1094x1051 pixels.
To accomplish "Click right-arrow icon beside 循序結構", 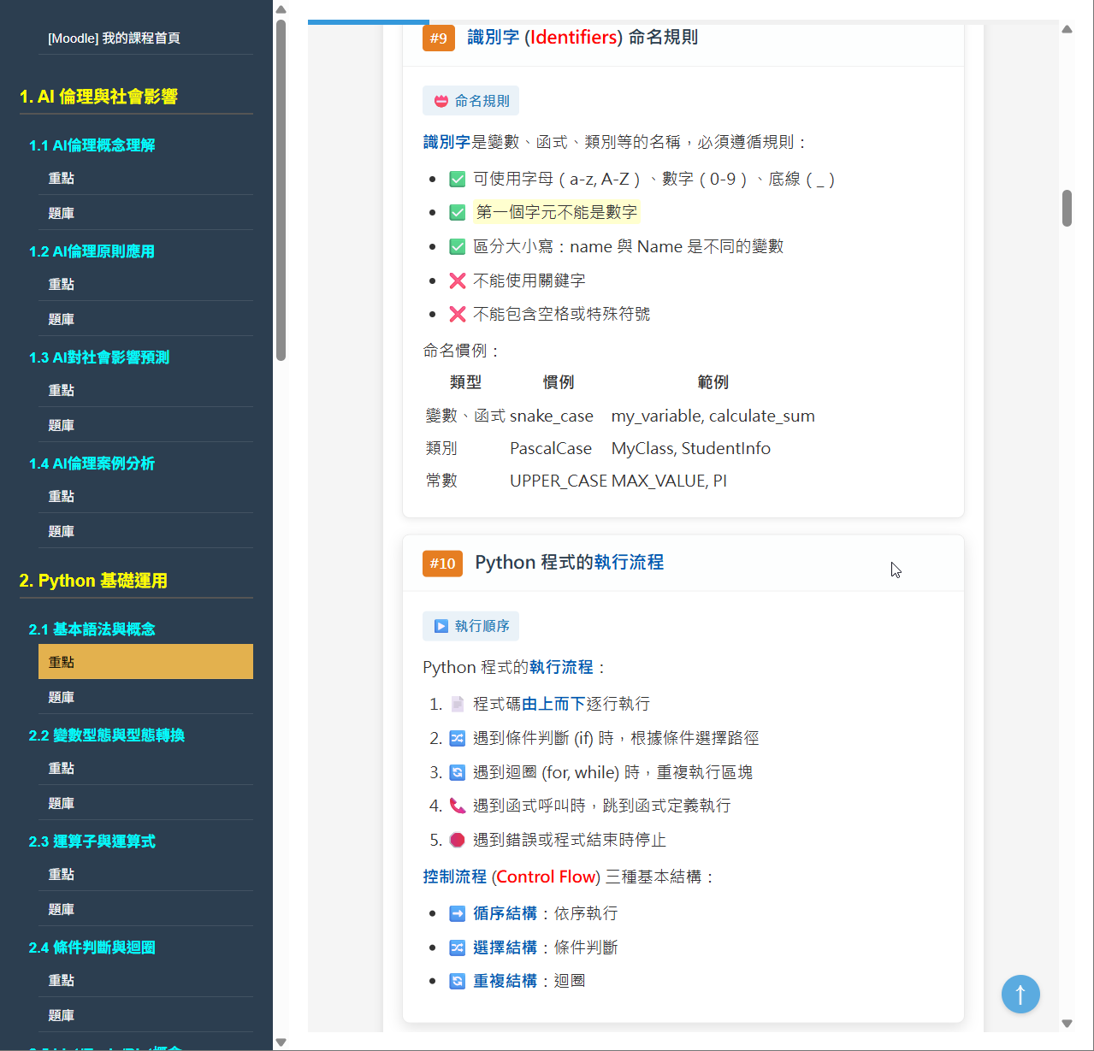I will [458, 913].
